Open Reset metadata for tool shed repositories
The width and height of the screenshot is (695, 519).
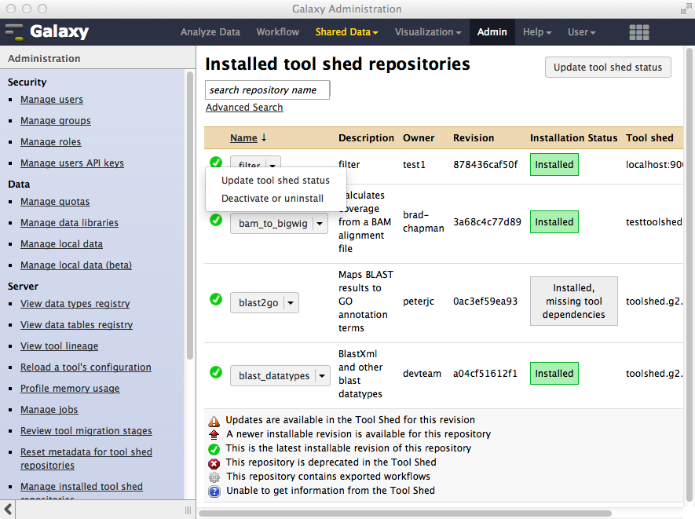click(x=86, y=459)
